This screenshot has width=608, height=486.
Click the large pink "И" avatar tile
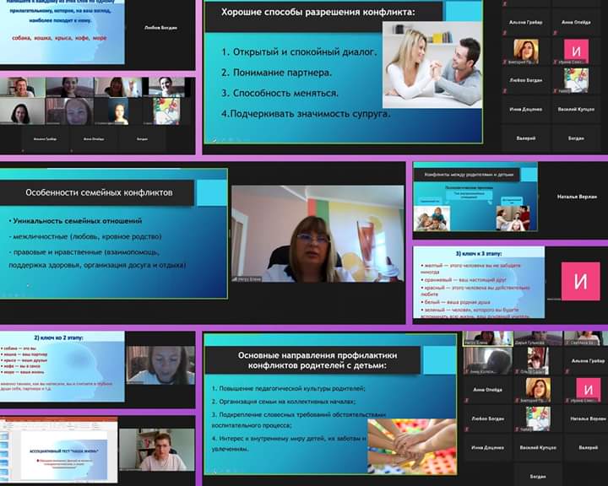580,282
